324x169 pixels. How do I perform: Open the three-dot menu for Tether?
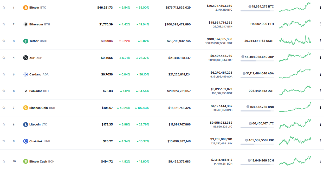pyautogui.click(x=320, y=41)
